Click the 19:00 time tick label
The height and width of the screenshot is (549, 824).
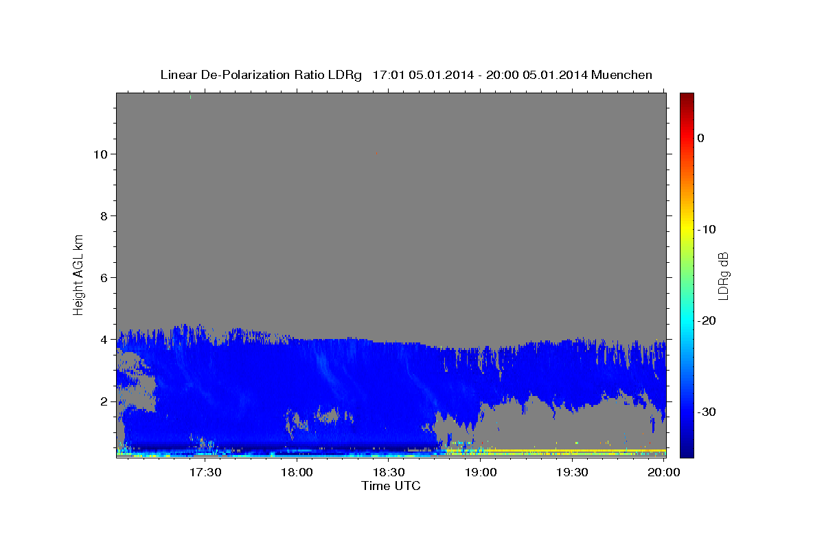481,472
